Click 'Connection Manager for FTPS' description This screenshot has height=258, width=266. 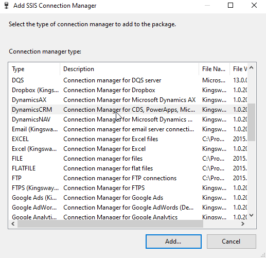(104, 188)
